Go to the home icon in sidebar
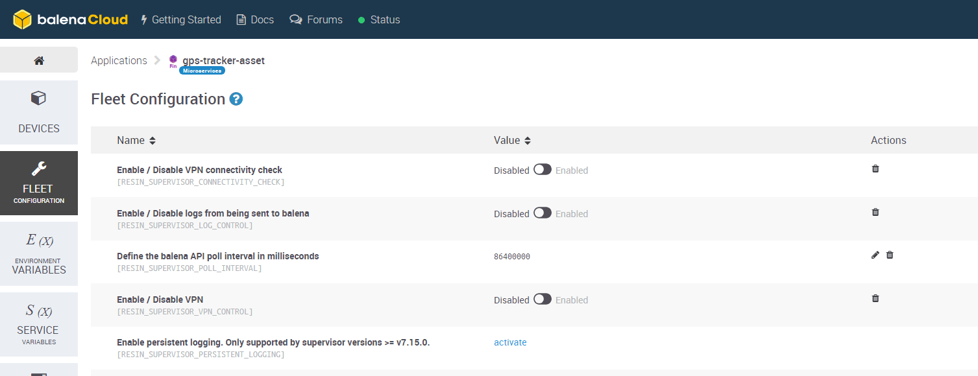The height and width of the screenshot is (376, 978). (x=39, y=60)
